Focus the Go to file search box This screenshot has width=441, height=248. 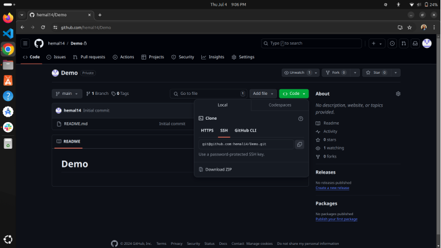(208, 94)
